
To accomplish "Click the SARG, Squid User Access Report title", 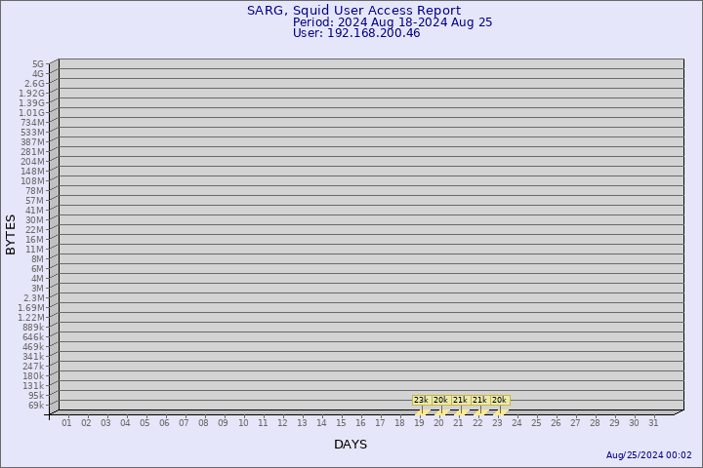I will [x=353, y=11].
